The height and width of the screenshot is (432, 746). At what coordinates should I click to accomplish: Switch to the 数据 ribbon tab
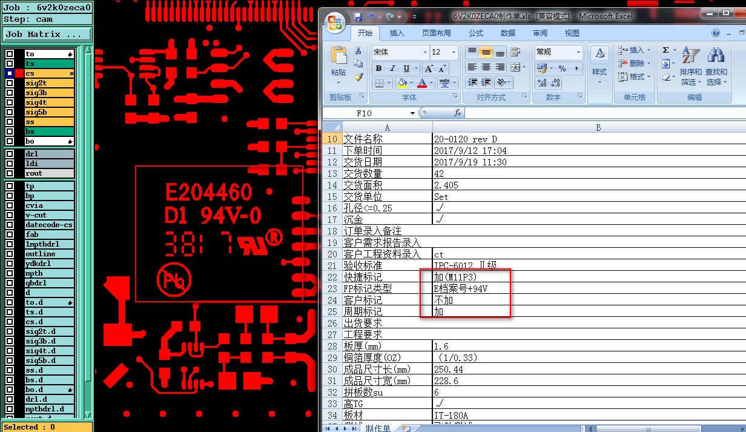click(508, 33)
